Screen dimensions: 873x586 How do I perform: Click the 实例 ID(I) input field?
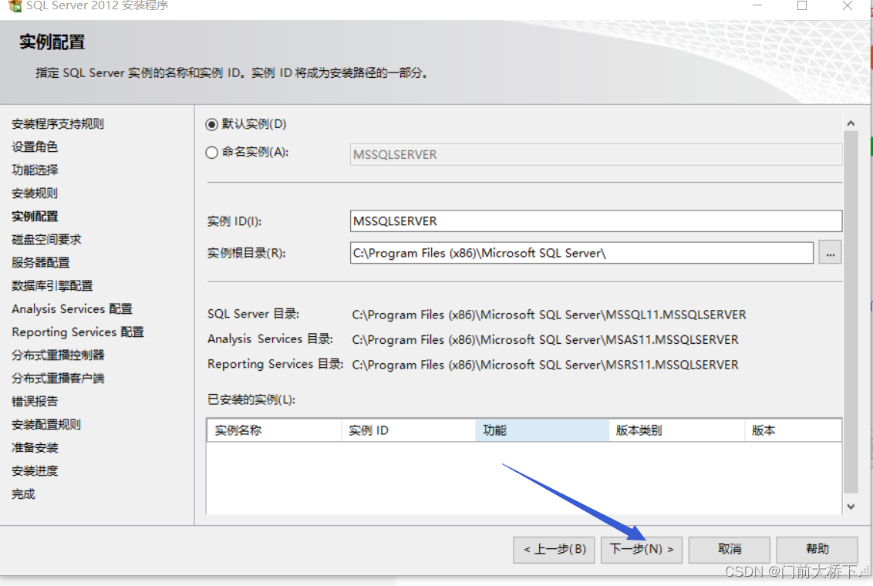(x=595, y=221)
